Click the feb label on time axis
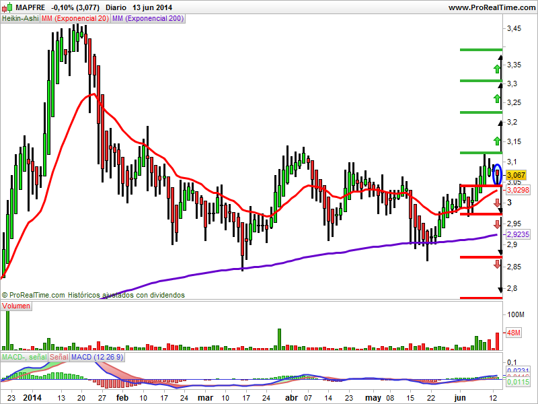538x404 pixels. click(x=122, y=398)
